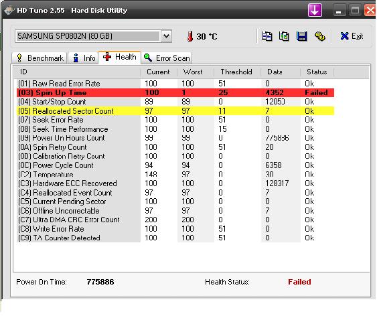Screen dimensions: 377x322
Task: Click the 30 °C temperature reading
Action: point(207,37)
